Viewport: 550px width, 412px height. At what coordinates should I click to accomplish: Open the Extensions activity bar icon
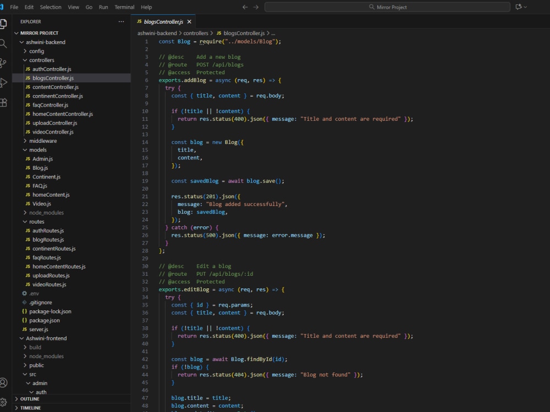pos(3,103)
